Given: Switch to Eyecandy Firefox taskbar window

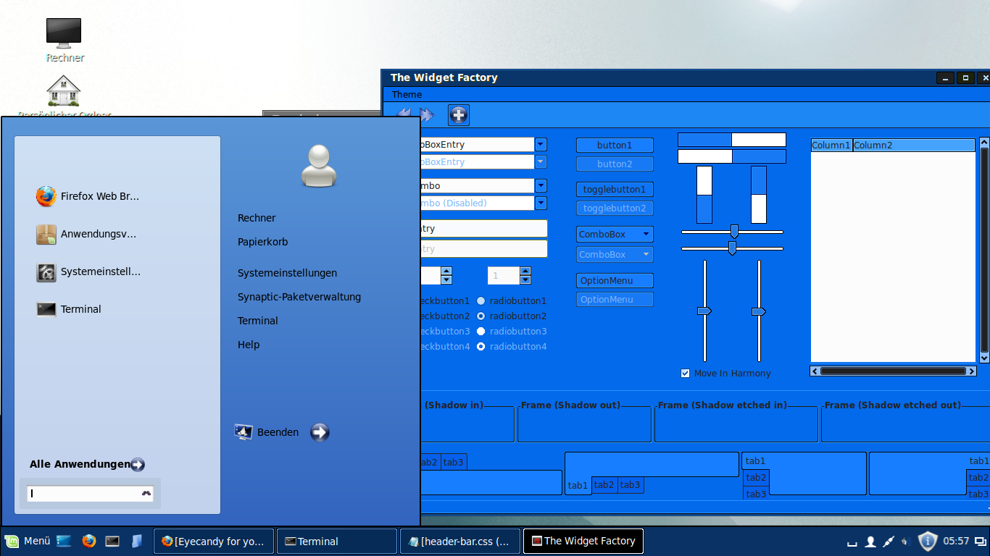Looking at the screenshot, I should pos(214,541).
